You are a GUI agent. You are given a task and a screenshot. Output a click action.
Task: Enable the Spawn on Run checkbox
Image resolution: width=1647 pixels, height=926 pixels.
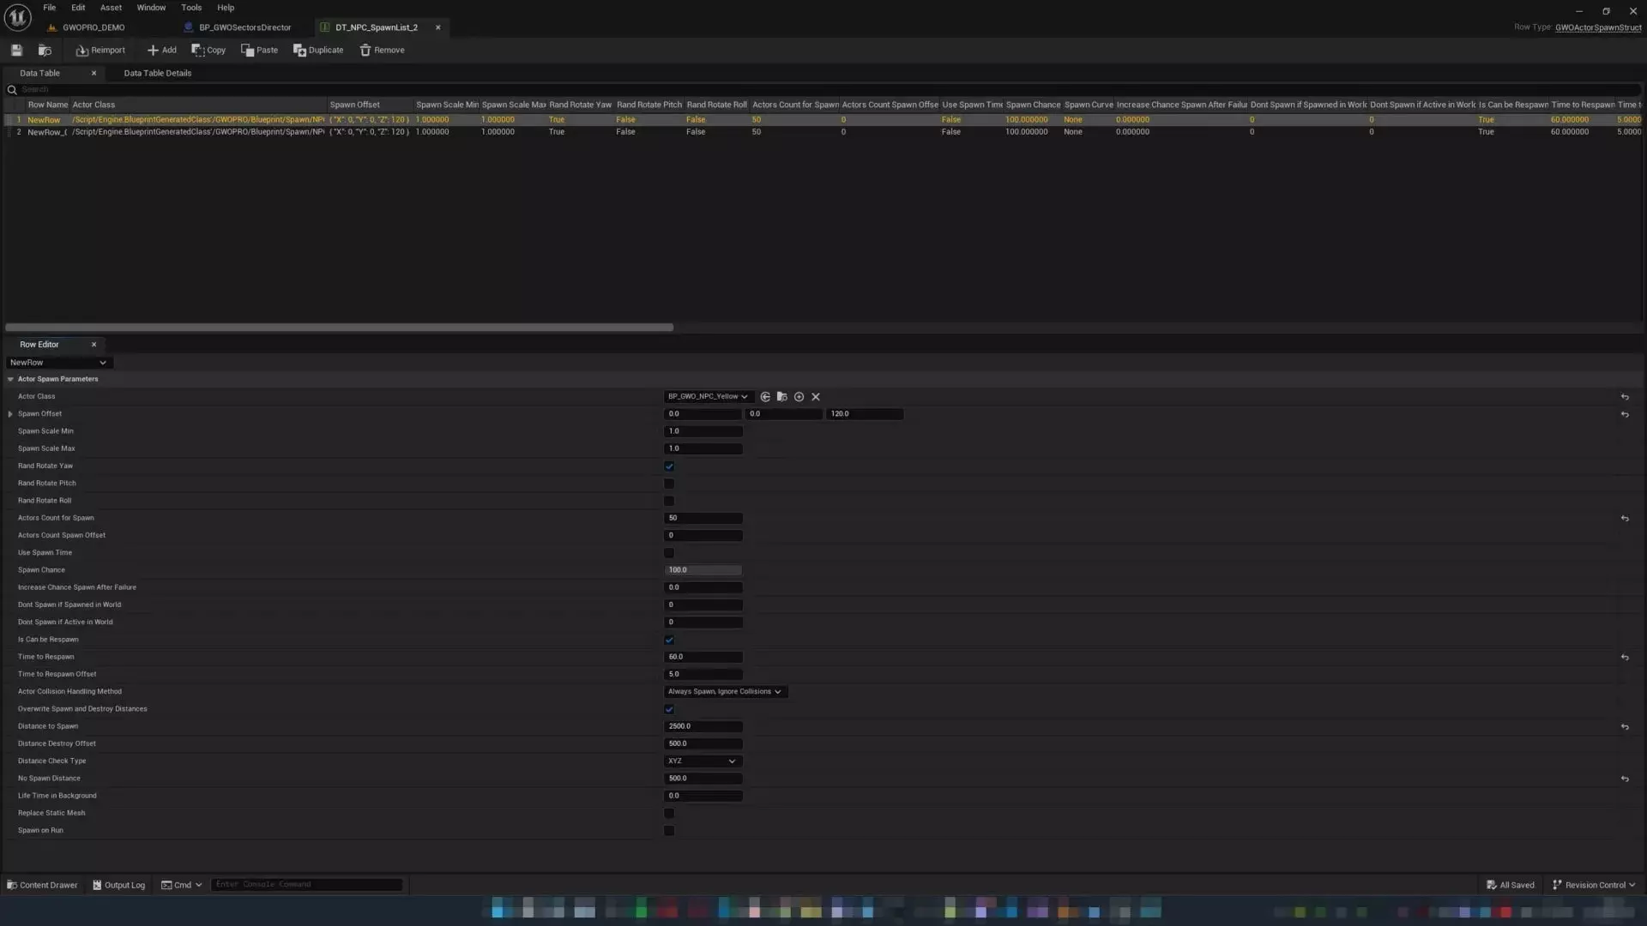click(x=669, y=831)
